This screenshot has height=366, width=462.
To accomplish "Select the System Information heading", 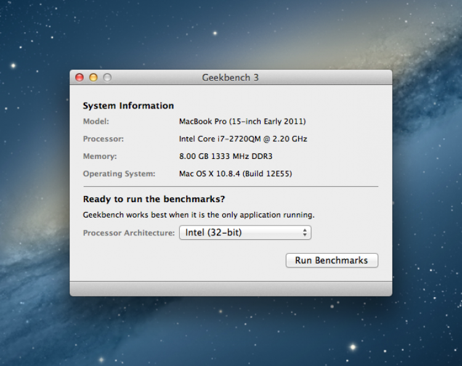I will click(x=129, y=106).
